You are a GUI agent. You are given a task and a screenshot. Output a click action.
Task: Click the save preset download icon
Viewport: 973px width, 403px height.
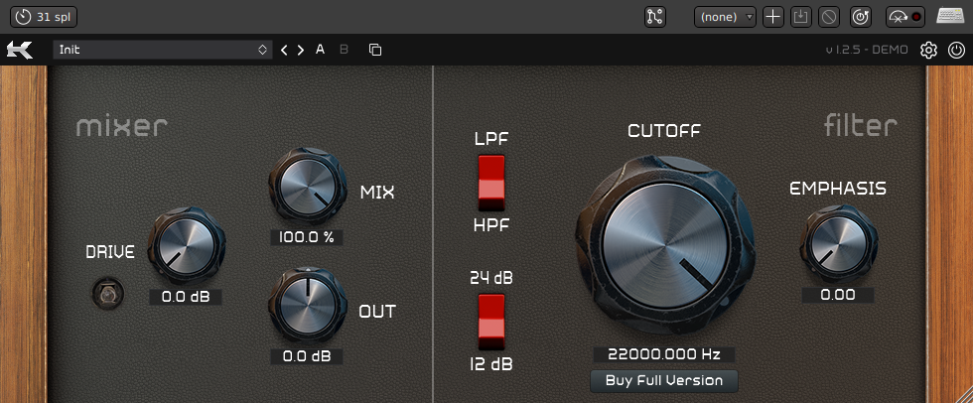[802, 17]
